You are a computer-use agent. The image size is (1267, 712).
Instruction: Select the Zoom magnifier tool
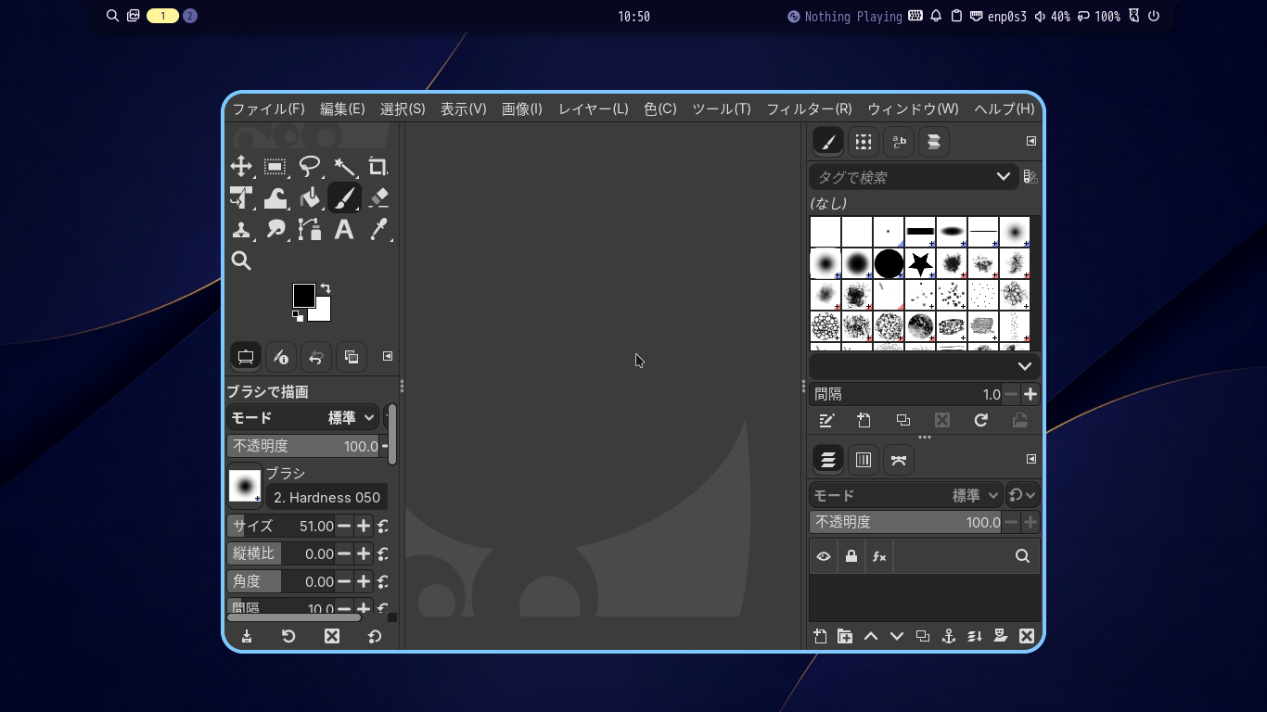(x=241, y=261)
